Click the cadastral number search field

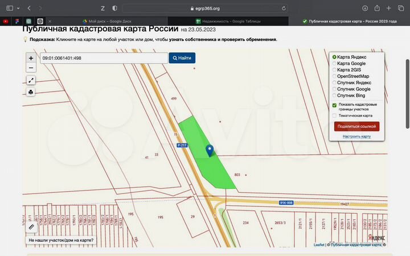pos(104,58)
